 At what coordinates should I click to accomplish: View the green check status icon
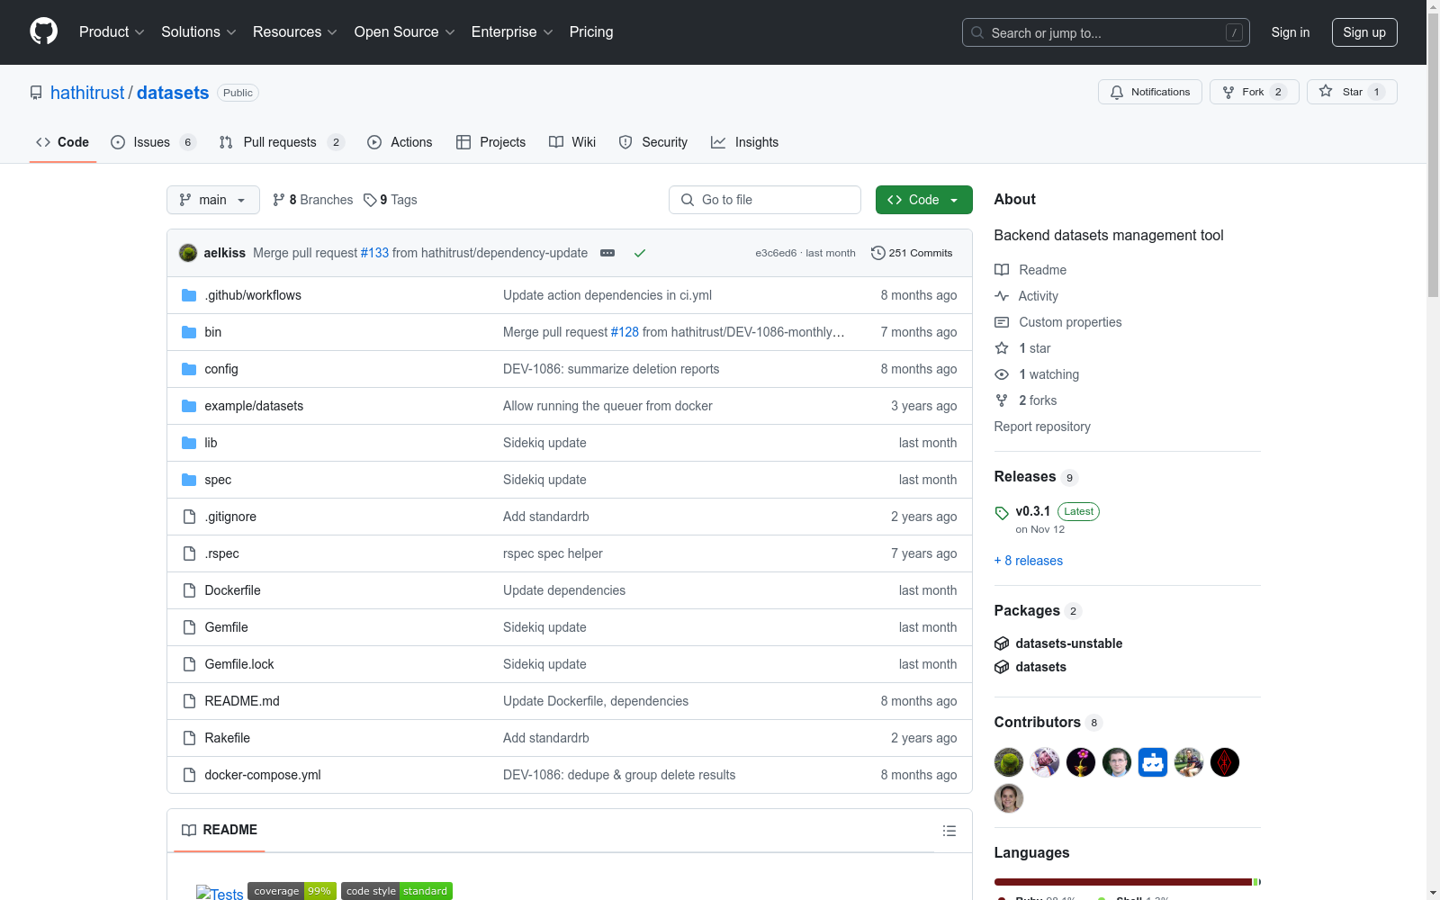(x=640, y=253)
